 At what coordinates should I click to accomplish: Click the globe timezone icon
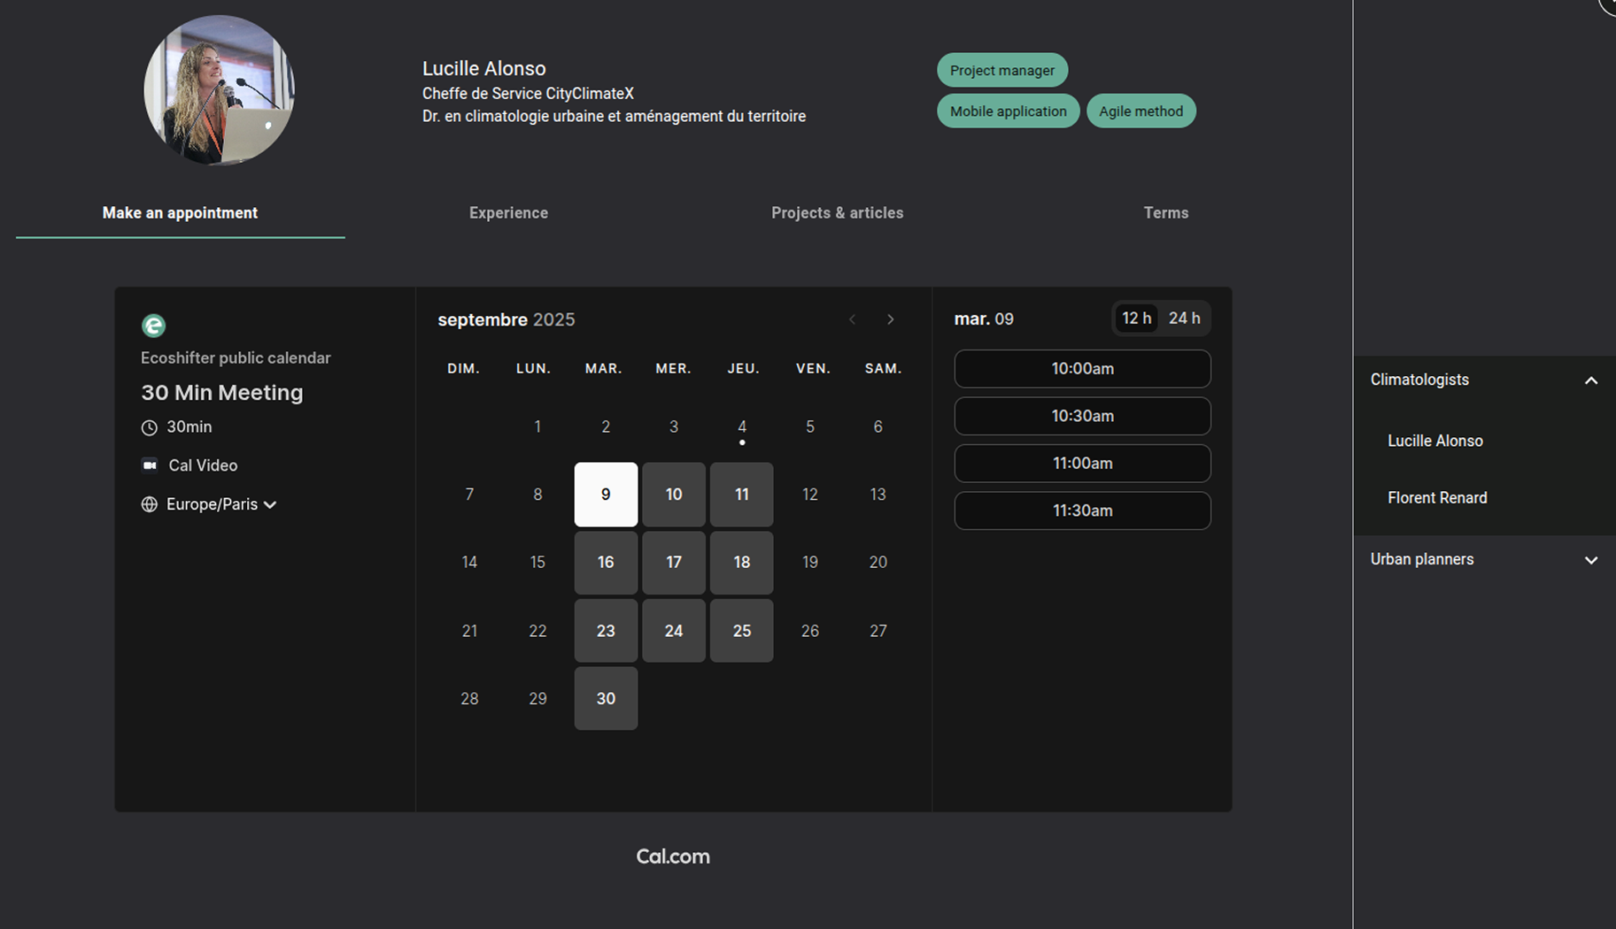(150, 504)
